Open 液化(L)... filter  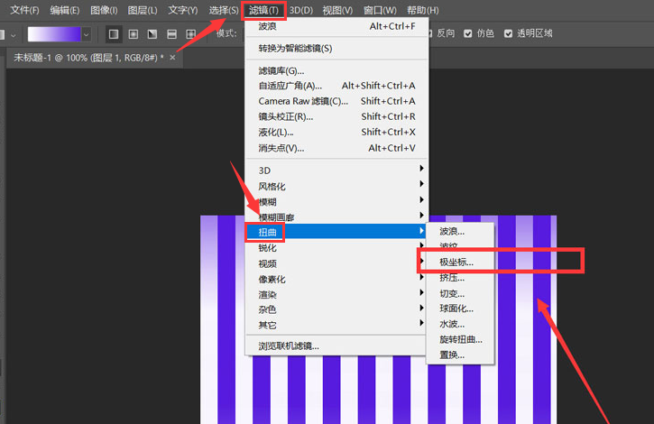coord(336,133)
